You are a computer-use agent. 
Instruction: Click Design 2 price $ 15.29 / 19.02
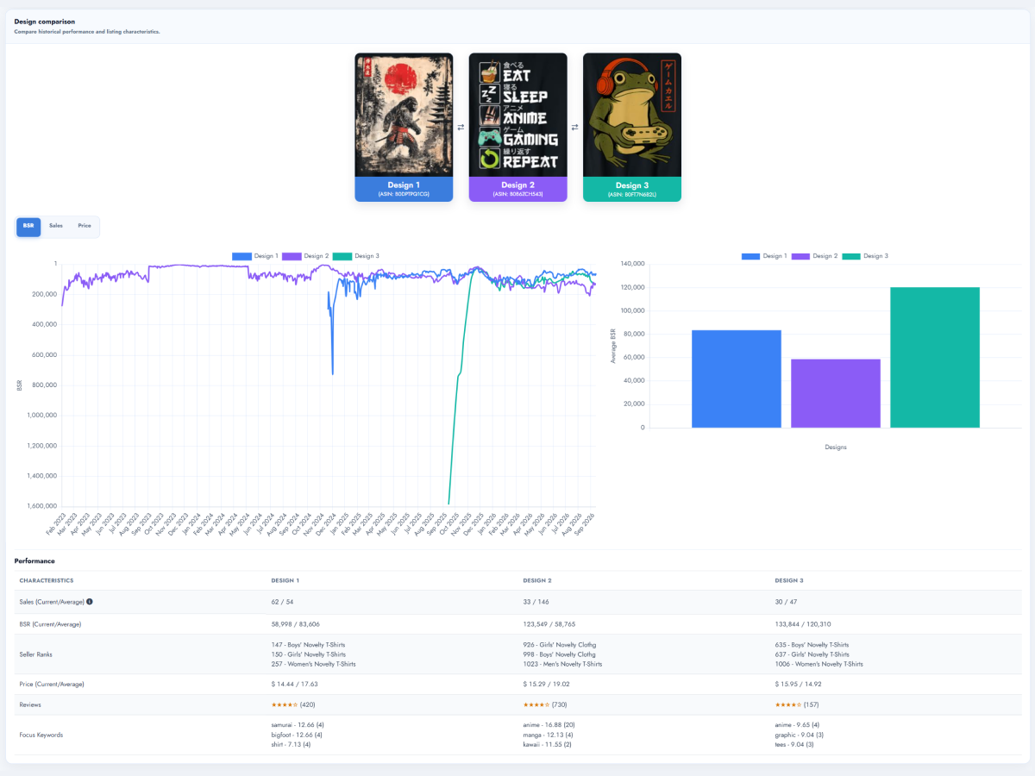547,684
